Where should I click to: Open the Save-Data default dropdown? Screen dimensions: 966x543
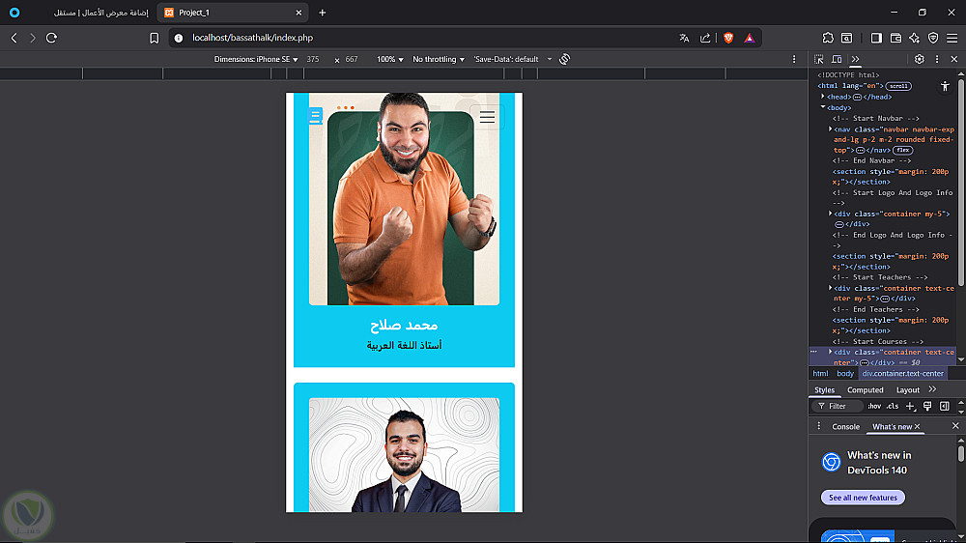pyautogui.click(x=513, y=59)
